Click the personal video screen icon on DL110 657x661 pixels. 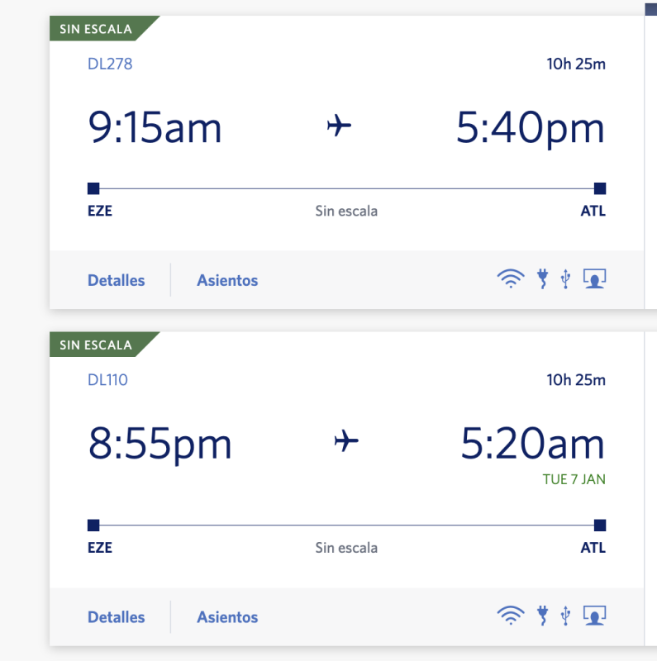[x=594, y=616]
